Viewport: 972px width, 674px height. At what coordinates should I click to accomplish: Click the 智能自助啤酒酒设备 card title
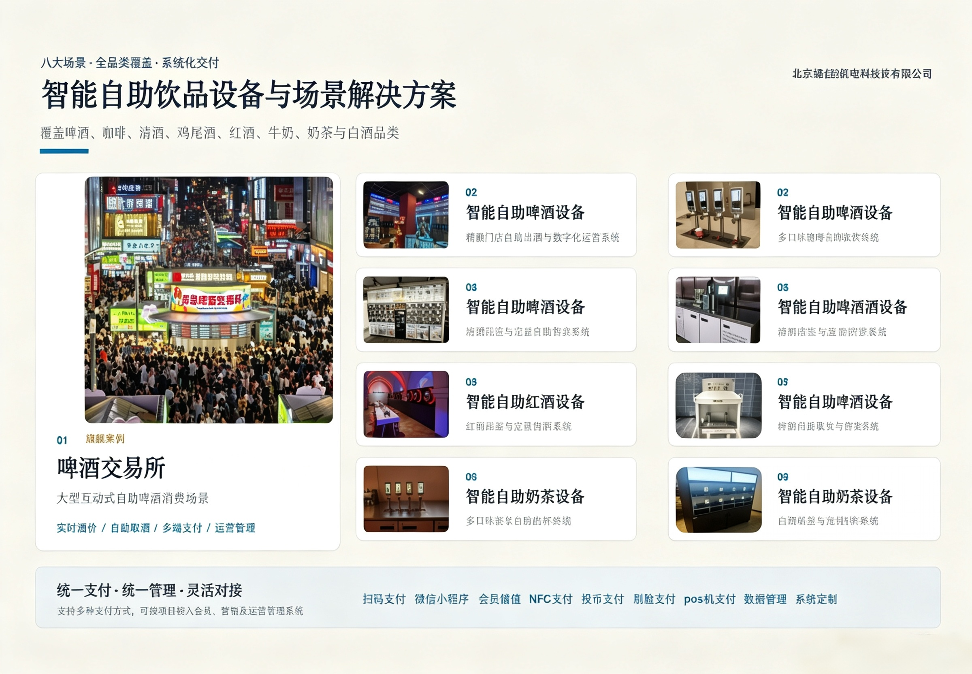point(842,307)
